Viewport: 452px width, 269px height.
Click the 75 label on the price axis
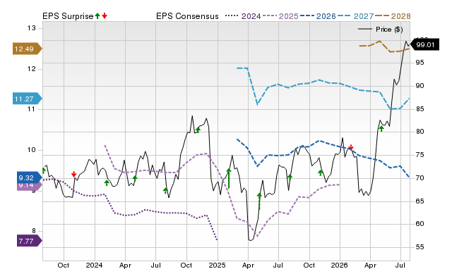[420, 155]
